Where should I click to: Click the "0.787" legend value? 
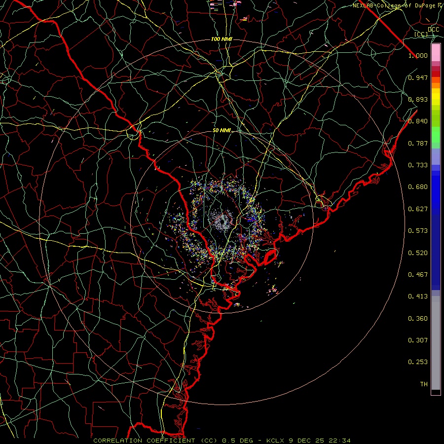pyautogui.click(x=418, y=143)
